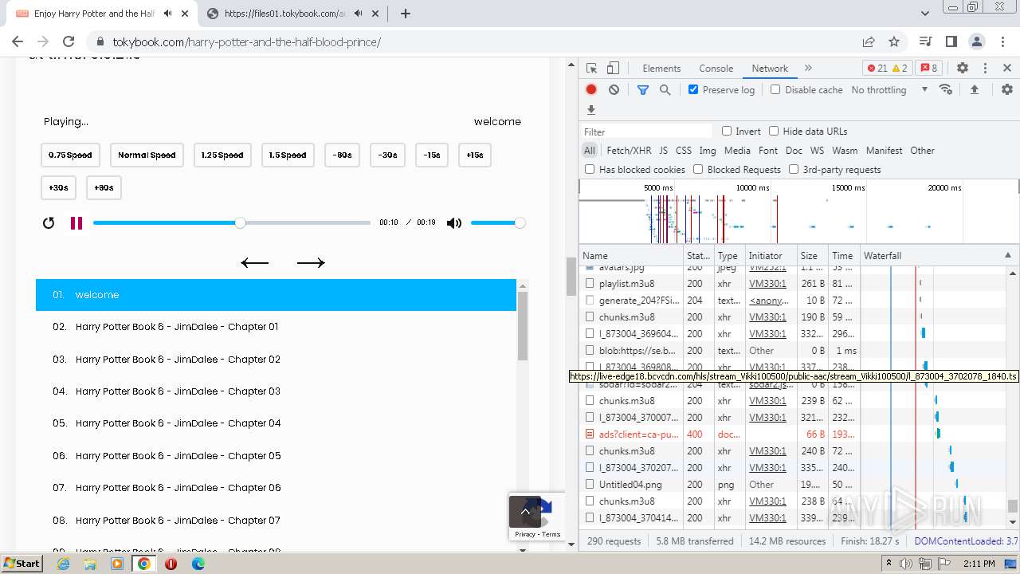
Task: Switch to the Console tab
Action: tap(716, 69)
